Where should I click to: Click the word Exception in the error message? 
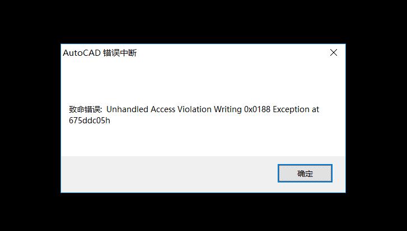(291, 110)
